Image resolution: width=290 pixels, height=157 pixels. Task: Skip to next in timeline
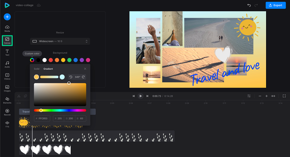[x=148, y=96]
